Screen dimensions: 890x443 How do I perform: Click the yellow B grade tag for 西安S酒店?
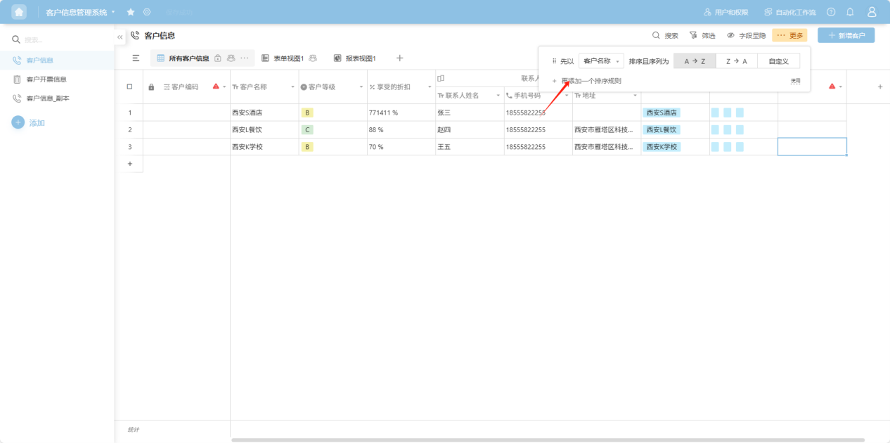[x=307, y=113]
